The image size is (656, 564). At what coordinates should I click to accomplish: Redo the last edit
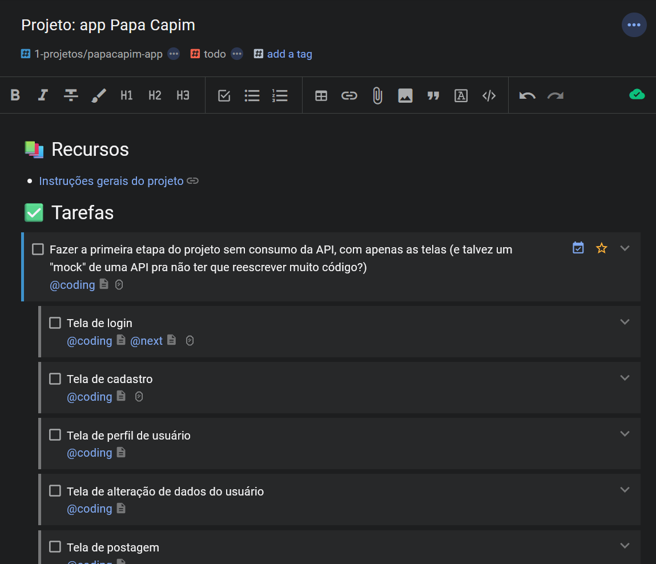(x=556, y=96)
